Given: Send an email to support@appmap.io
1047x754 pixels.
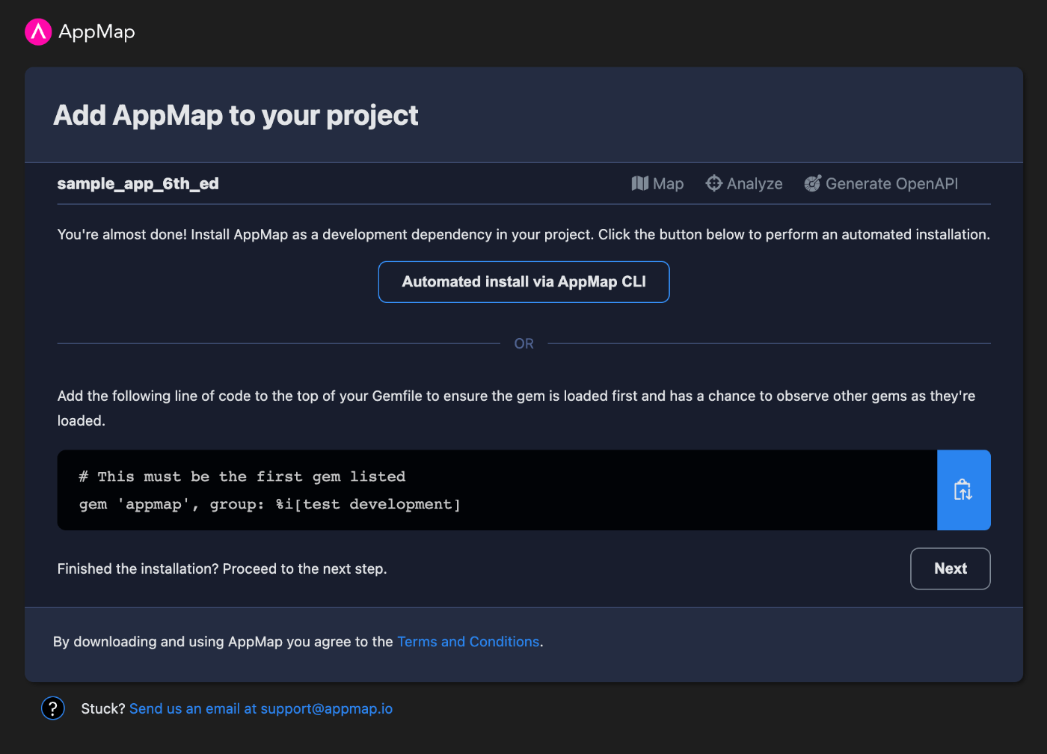Looking at the screenshot, I should [x=261, y=708].
